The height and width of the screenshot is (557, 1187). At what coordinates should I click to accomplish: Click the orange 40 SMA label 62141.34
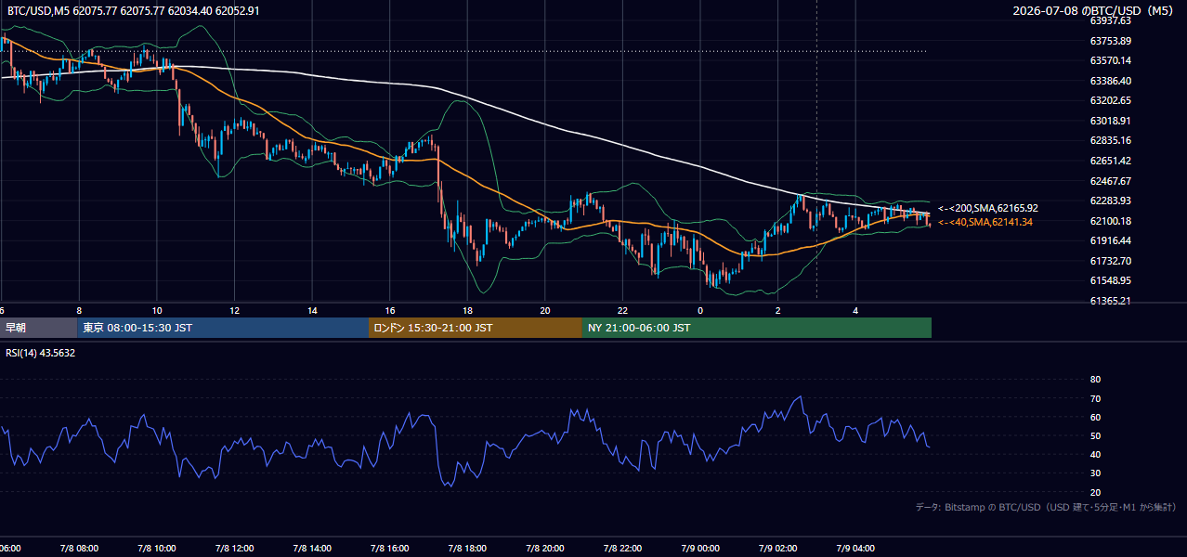985,222
